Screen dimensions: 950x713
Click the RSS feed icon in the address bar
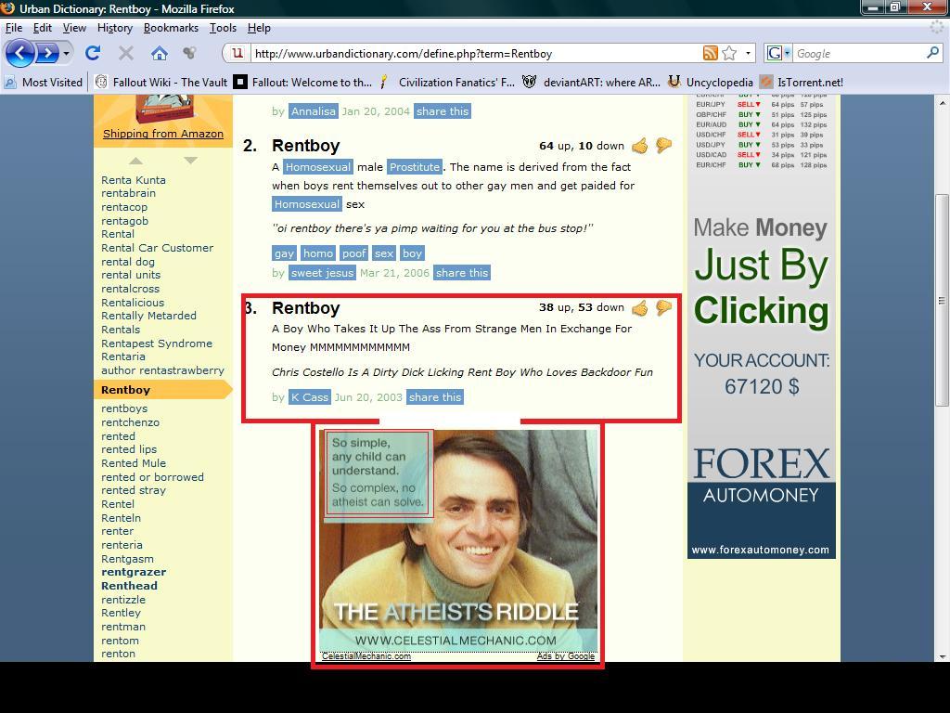click(x=710, y=53)
